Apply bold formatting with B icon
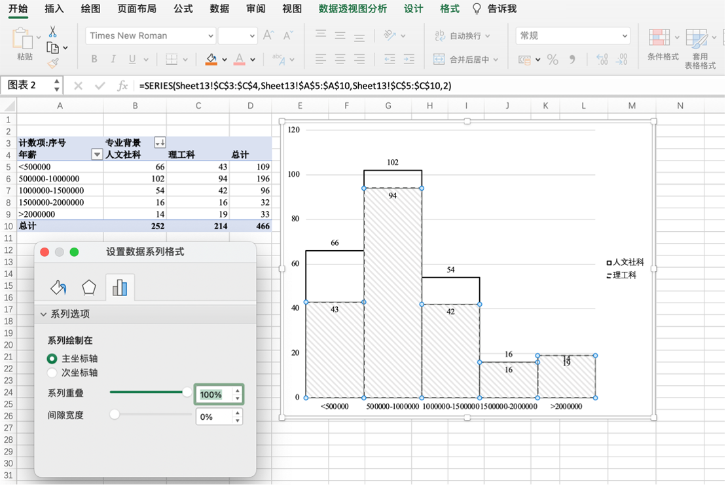Image resolution: width=728 pixels, height=486 pixels. coord(94,60)
